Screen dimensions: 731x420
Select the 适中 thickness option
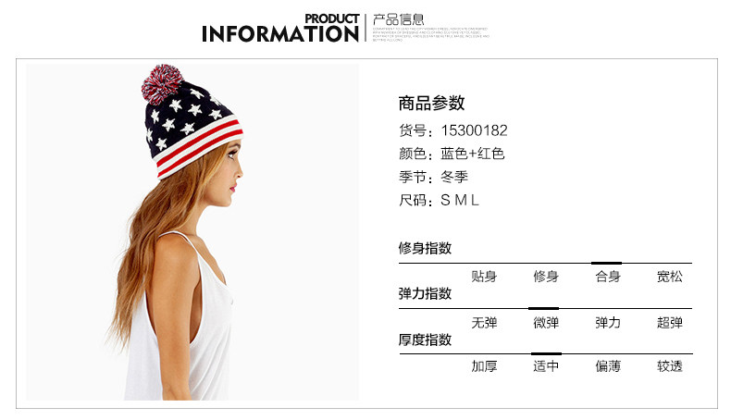[x=546, y=366]
